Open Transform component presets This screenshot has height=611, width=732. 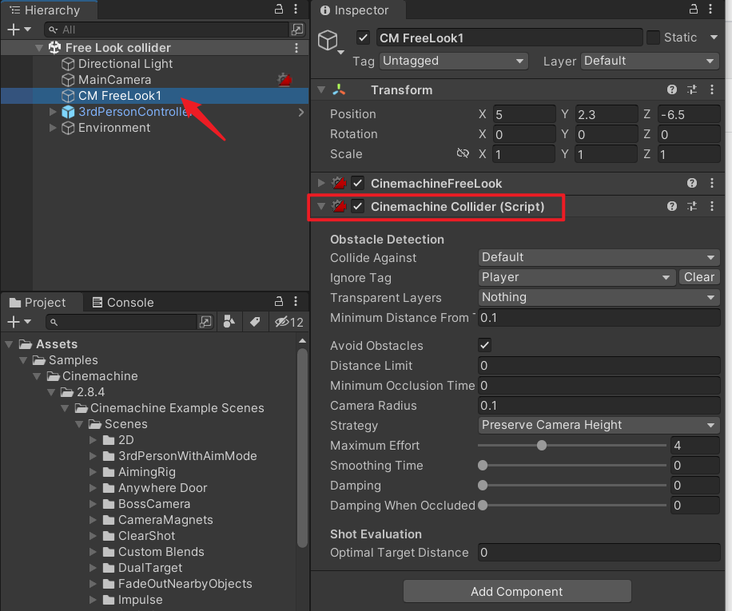coord(692,90)
